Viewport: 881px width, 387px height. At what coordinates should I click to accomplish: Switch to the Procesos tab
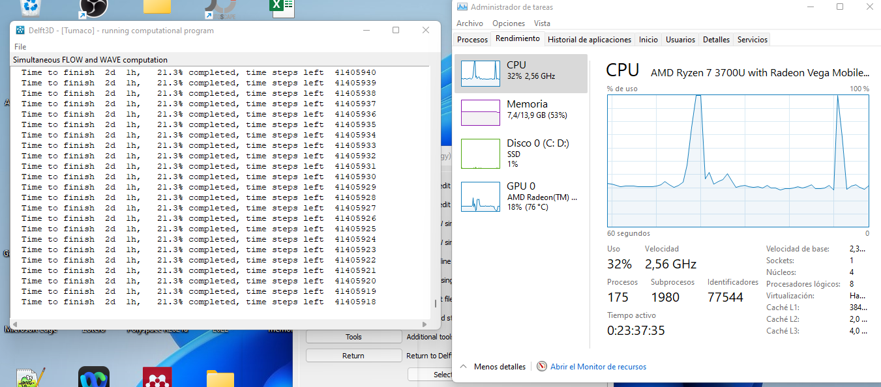(x=472, y=40)
